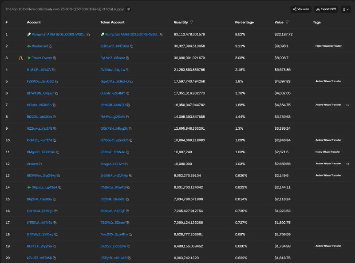Open the FZKWXp...BnJ632 account link
355x263 pixels.
coord(40,81)
